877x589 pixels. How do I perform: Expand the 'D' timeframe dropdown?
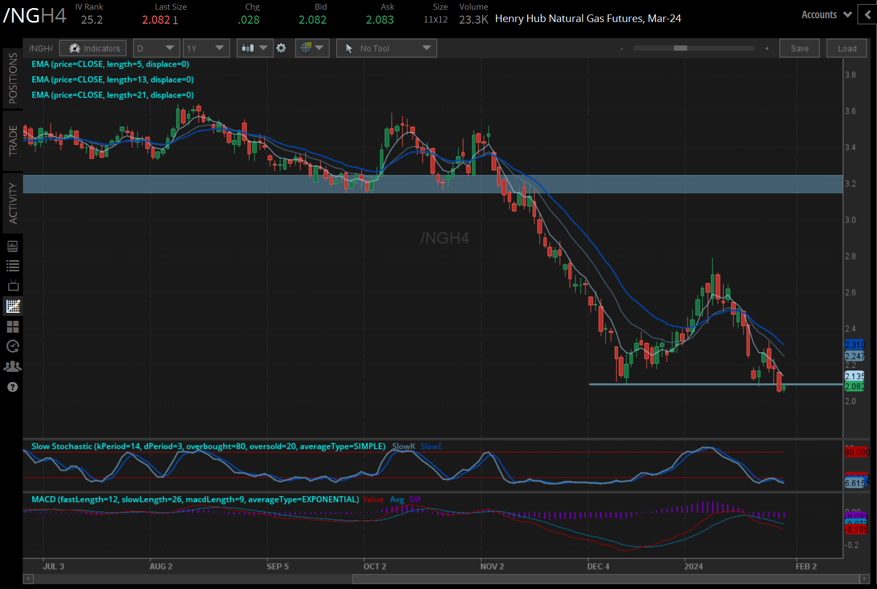point(155,48)
